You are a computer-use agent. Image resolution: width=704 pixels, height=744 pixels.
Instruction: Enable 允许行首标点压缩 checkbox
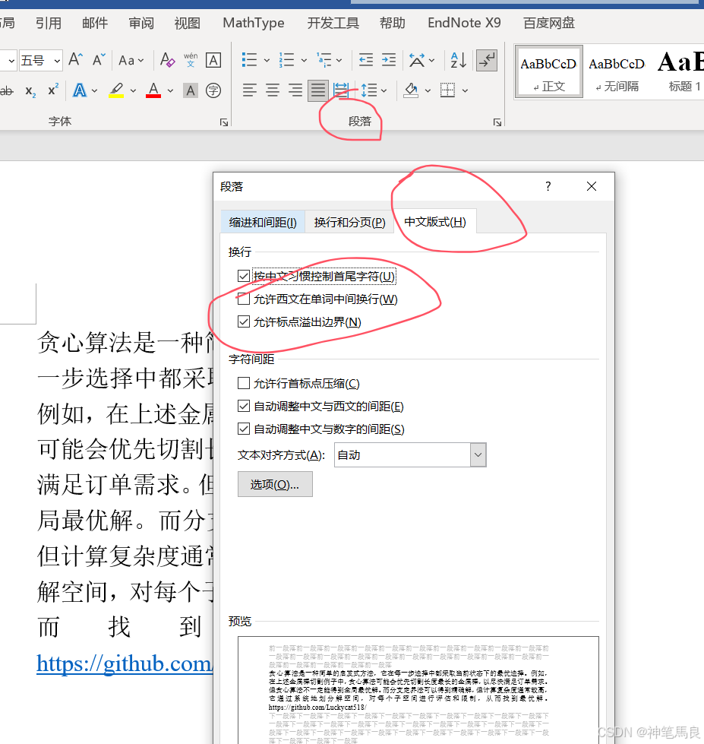point(244,383)
